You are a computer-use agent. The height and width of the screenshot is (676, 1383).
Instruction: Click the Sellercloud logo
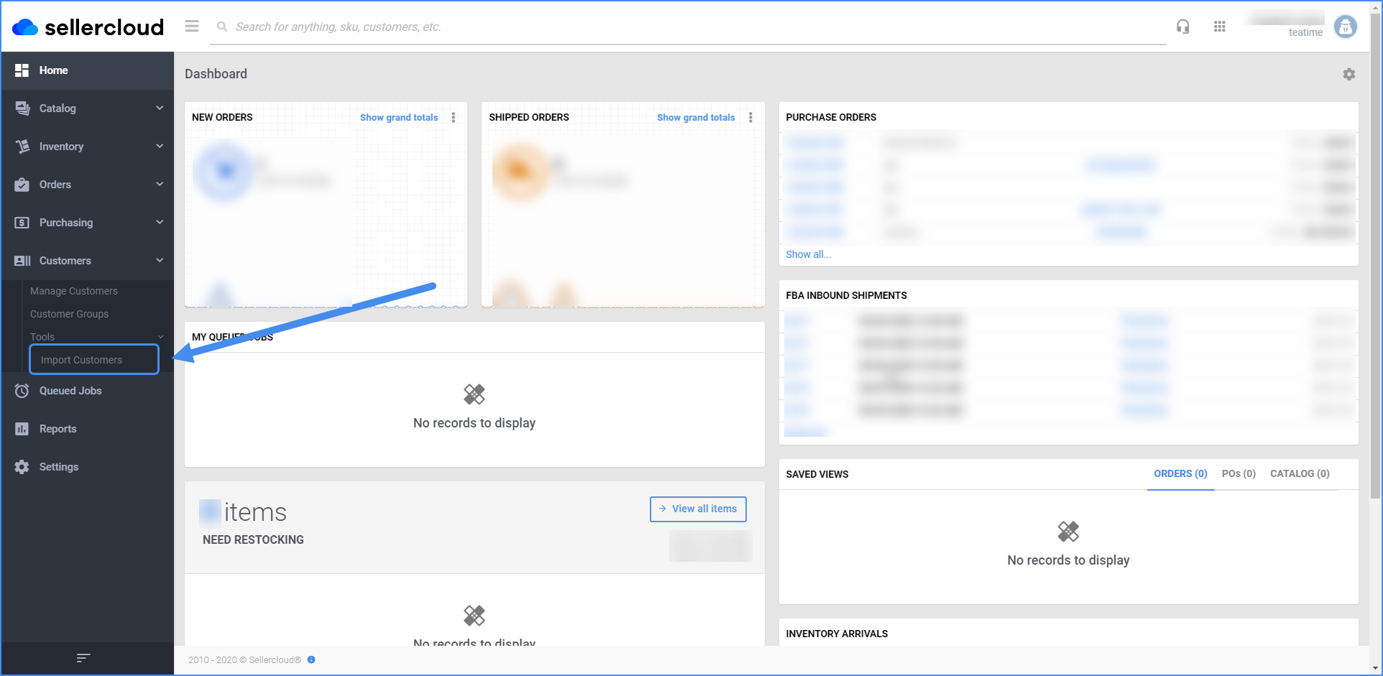click(x=88, y=27)
